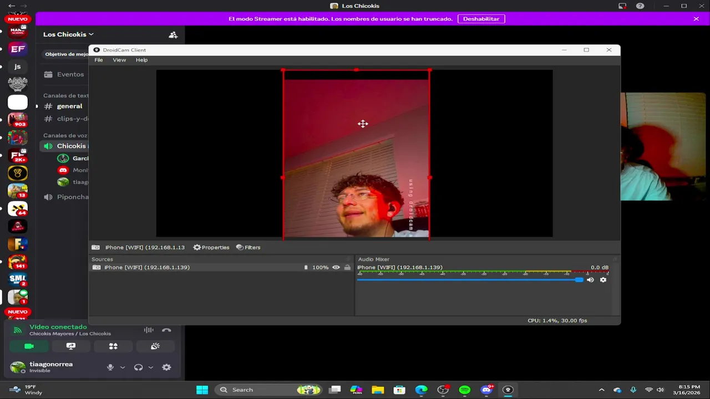Viewport: 710px width, 399px height.
Task: Open the Los Chicokis server dropdown
Action: 68,34
